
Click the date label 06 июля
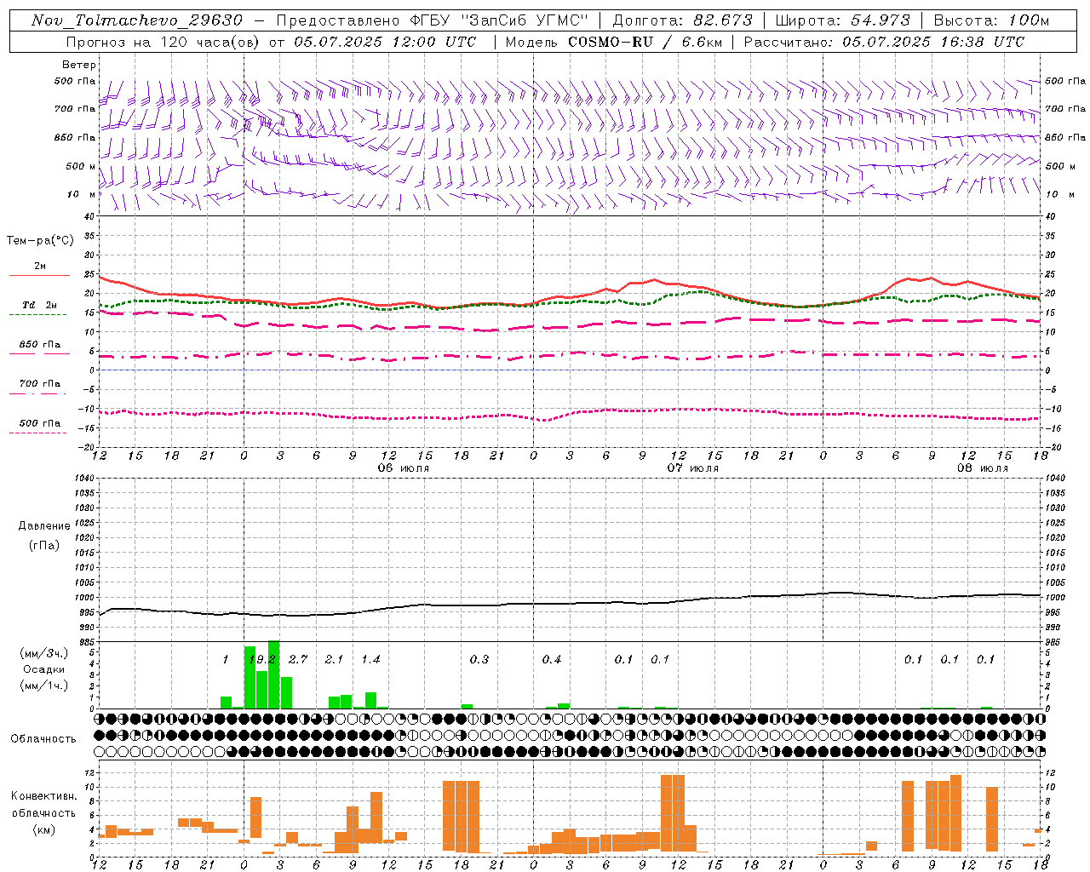[x=404, y=468]
